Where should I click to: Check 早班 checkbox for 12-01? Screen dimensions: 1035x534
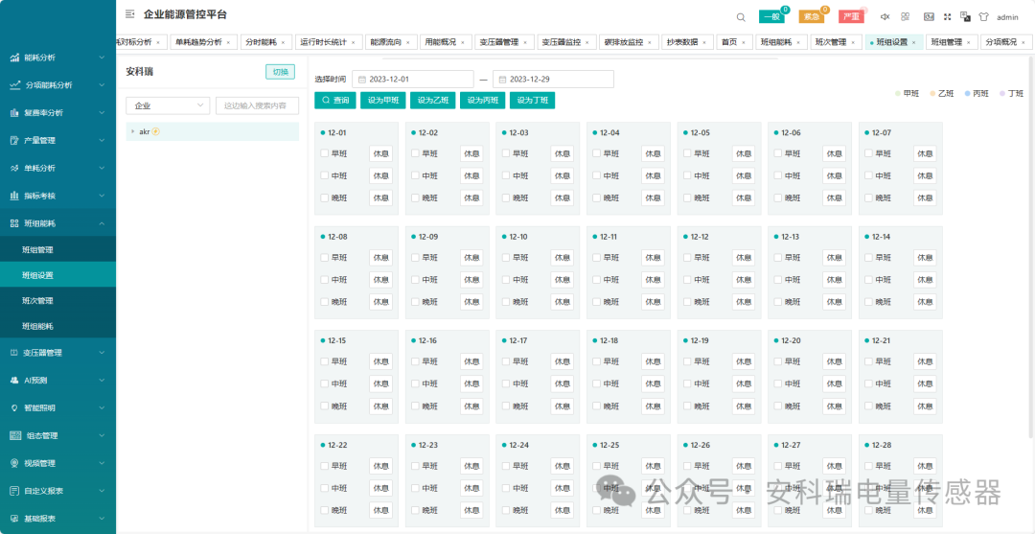tap(324, 153)
